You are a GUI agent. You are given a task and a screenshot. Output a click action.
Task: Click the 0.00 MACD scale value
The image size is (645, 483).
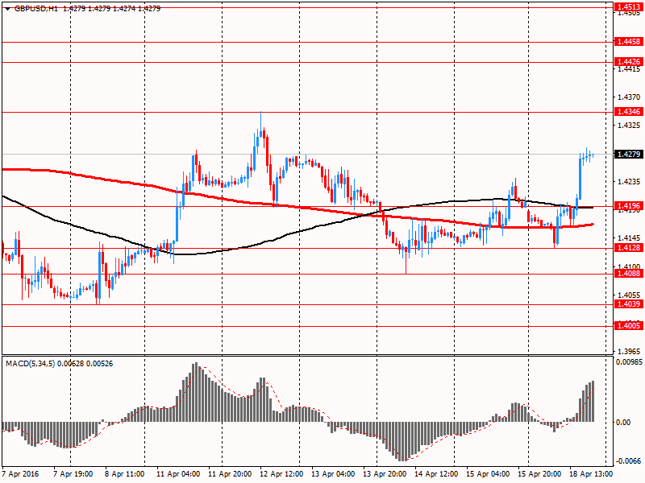pyautogui.click(x=623, y=422)
